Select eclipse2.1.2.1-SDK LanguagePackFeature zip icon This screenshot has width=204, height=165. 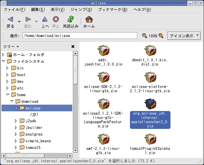point(104,104)
